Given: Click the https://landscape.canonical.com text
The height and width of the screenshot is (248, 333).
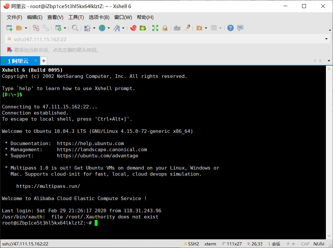Looking at the screenshot, I should 102,150.
